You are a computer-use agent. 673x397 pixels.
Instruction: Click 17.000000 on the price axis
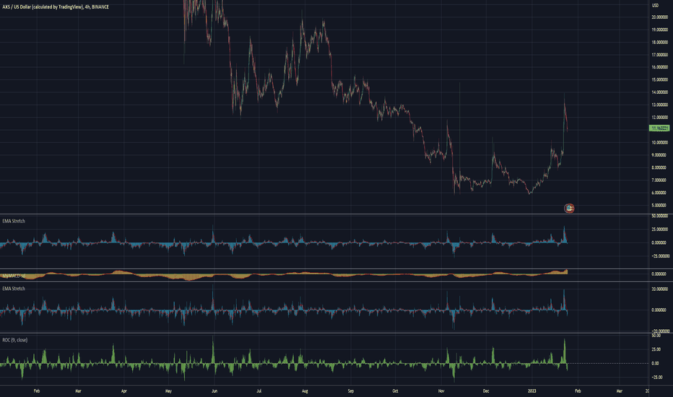pos(660,55)
